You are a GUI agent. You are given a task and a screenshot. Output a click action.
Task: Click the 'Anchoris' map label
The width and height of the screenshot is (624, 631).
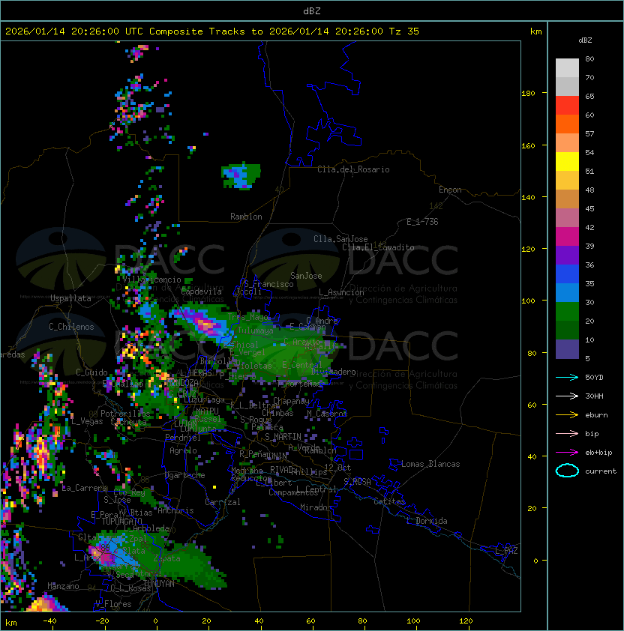pyautogui.click(x=175, y=510)
